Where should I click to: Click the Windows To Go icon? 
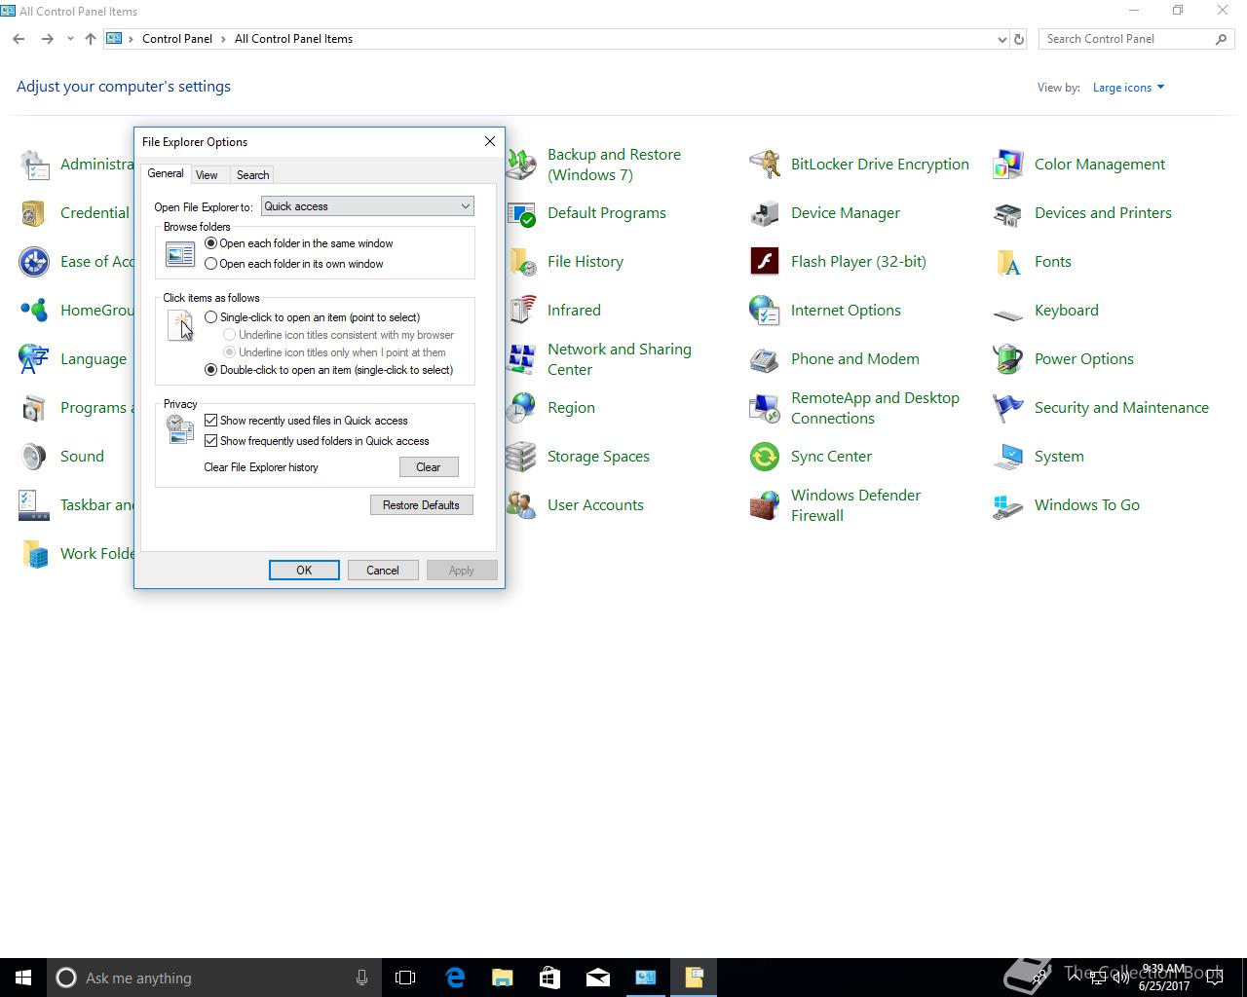click(1008, 505)
